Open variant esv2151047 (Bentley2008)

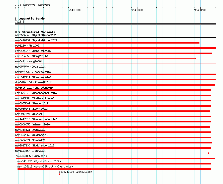click(x=33, y=51)
